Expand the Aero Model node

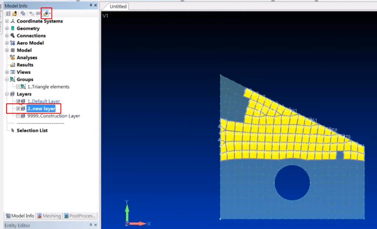pyautogui.click(x=7, y=43)
